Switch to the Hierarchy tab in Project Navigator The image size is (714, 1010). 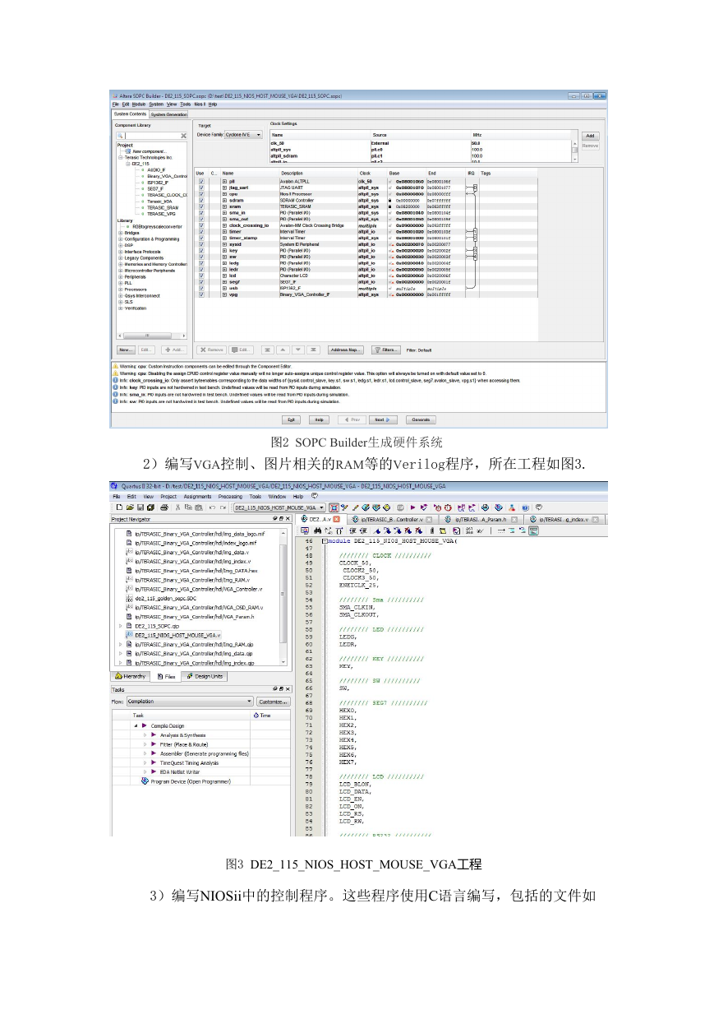tap(131, 676)
